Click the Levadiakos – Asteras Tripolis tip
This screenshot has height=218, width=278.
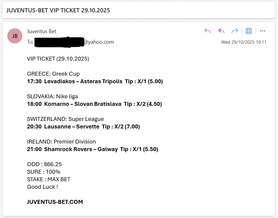click(95, 81)
